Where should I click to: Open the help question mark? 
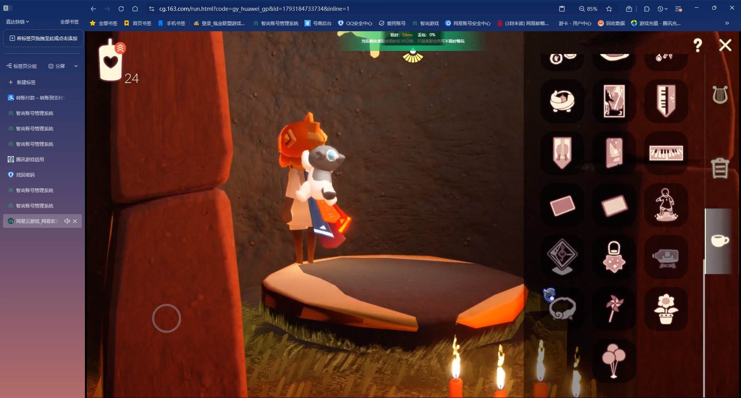click(x=697, y=46)
